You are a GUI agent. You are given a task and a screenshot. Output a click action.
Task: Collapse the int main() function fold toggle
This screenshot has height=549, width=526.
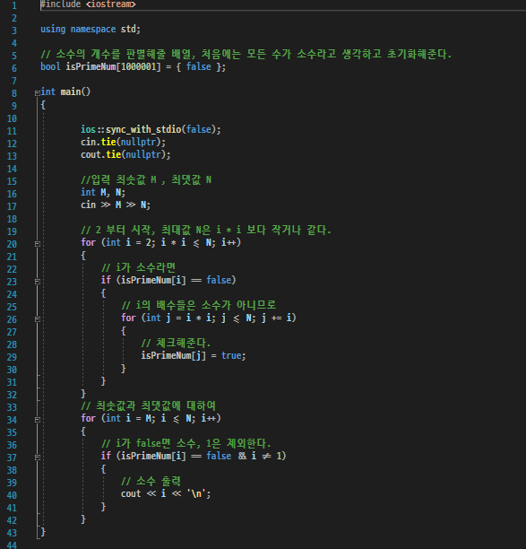pyautogui.click(x=37, y=92)
